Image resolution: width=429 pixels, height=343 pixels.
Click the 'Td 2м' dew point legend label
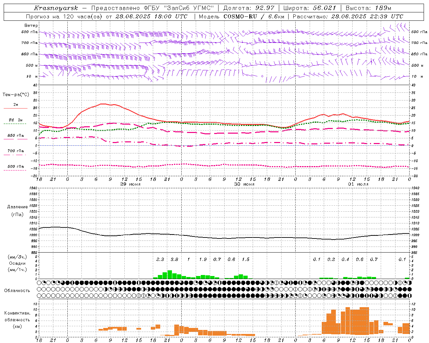click(x=15, y=120)
